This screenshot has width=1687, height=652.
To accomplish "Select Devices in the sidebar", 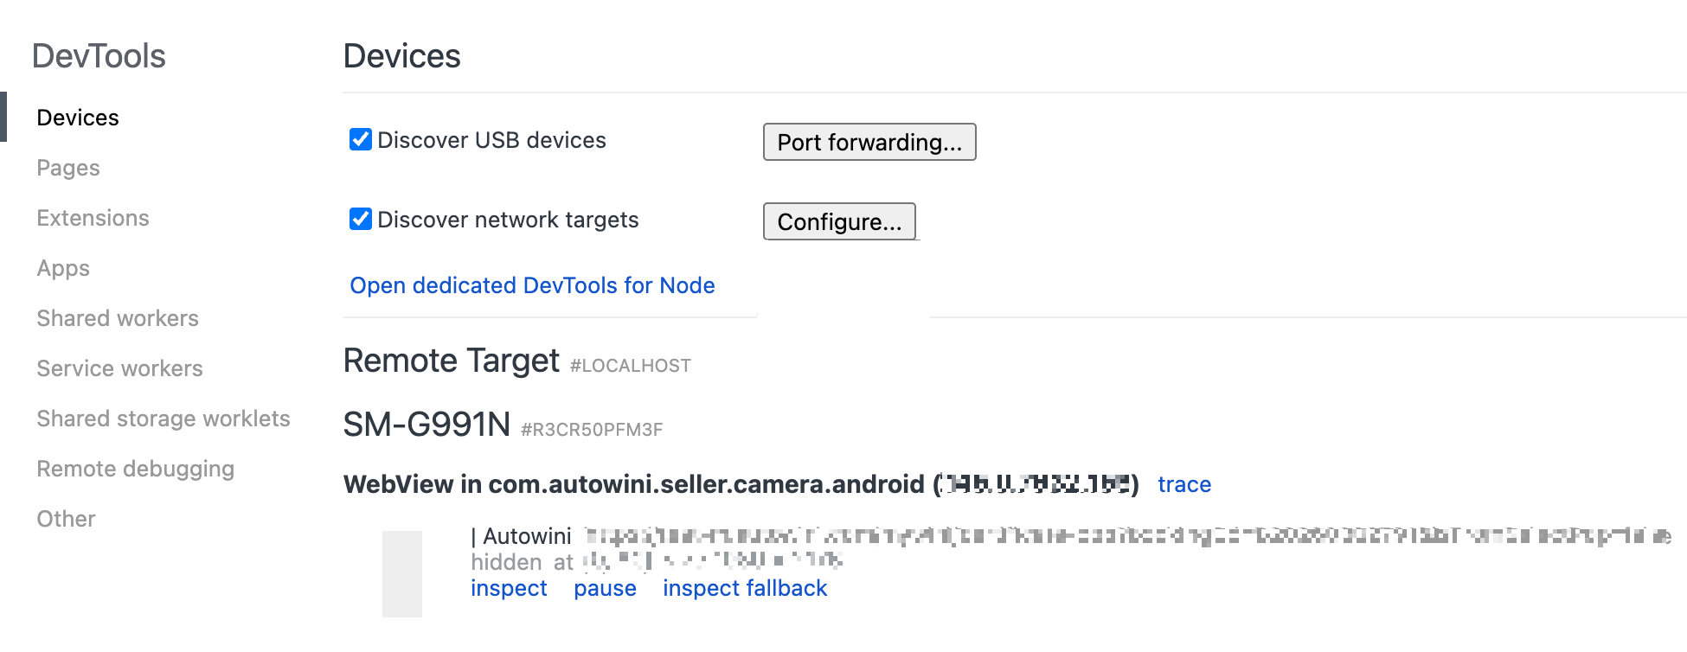I will click(x=78, y=118).
